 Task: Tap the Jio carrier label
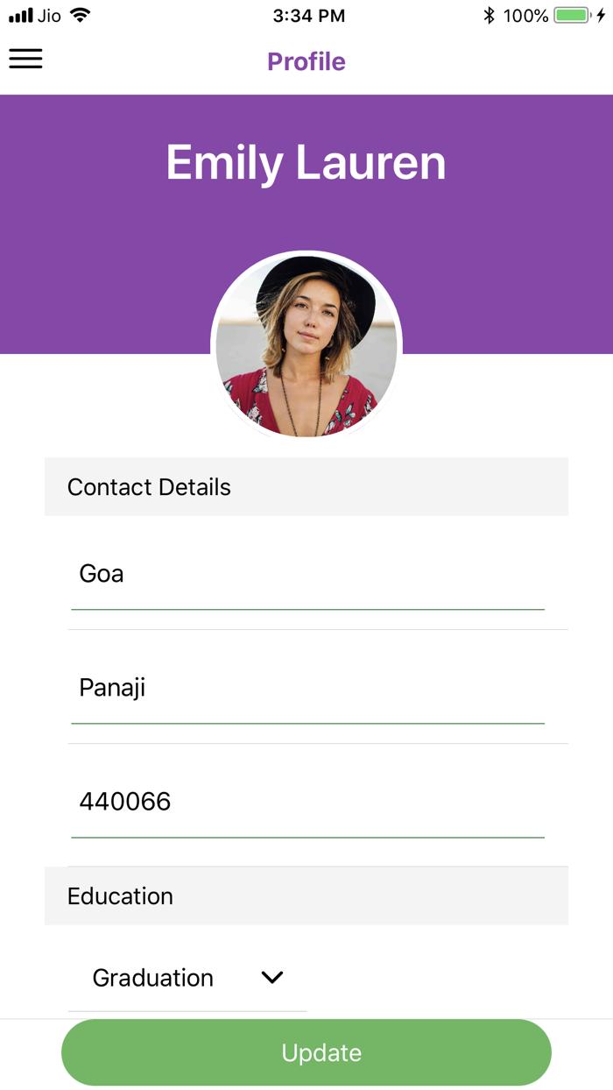click(x=49, y=16)
